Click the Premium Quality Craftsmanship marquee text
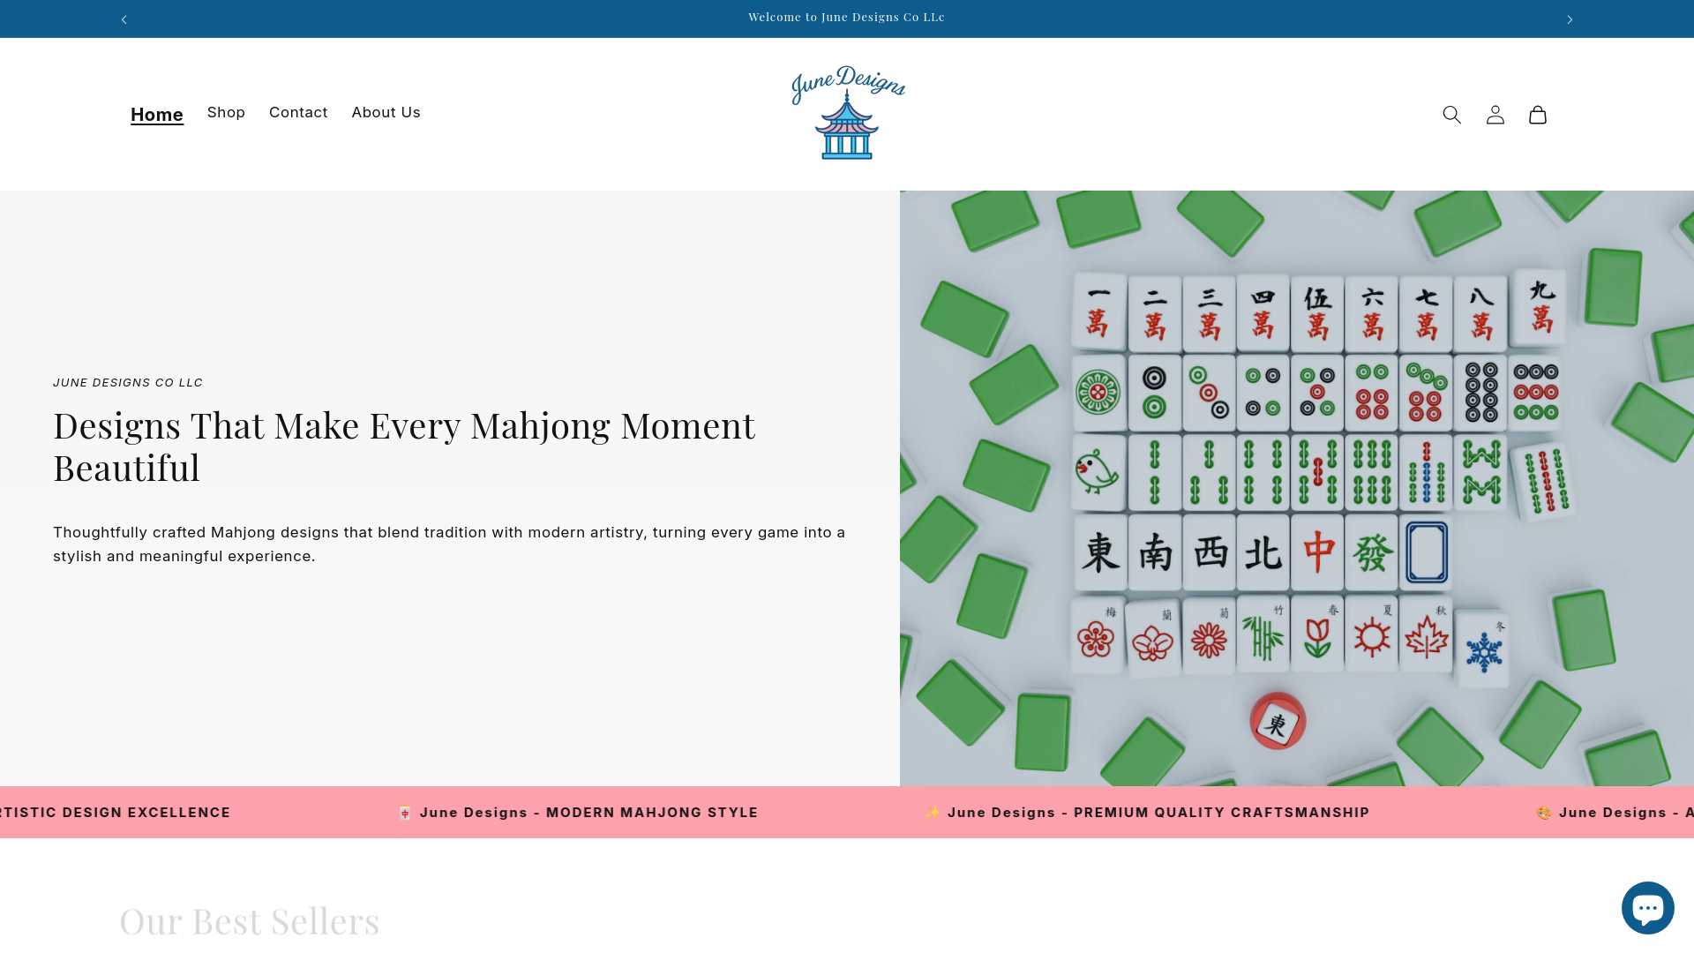 [x=1158, y=813]
